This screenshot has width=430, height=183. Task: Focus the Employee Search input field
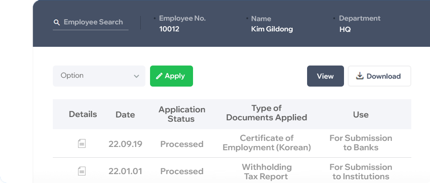point(91,22)
